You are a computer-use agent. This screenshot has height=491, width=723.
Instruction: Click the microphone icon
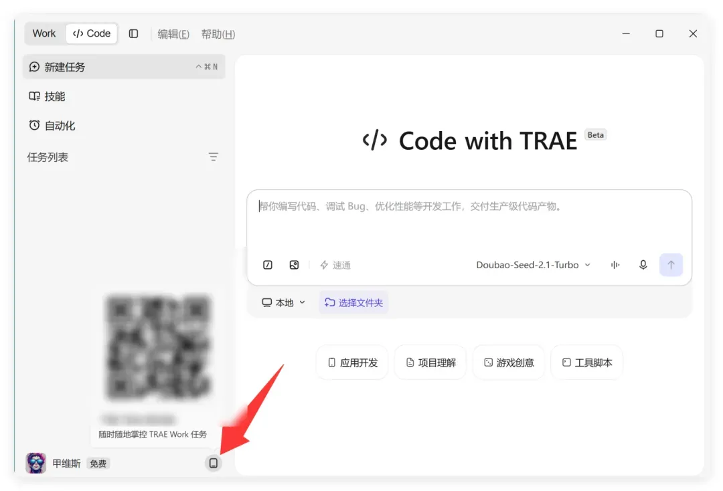(643, 265)
